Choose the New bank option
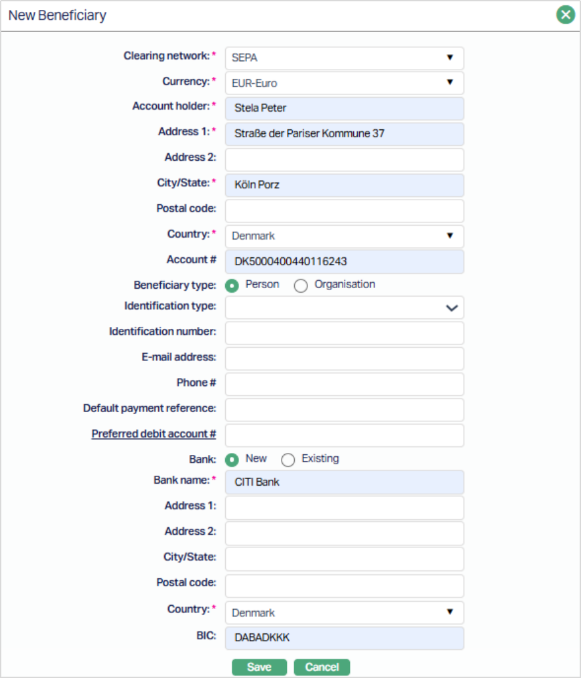This screenshot has height=678, width=581. (x=232, y=459)
